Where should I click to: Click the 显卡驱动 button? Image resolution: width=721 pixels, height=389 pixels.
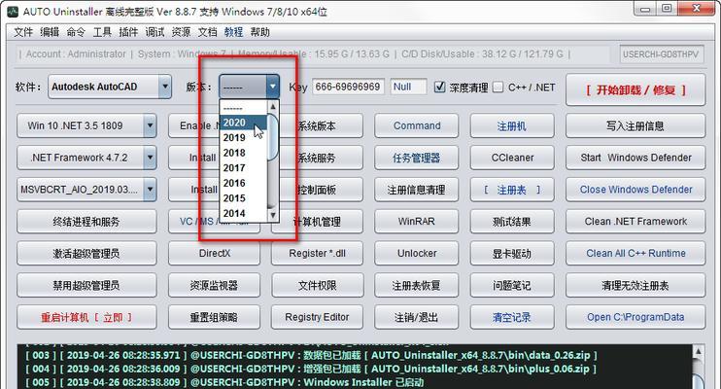pyautogui.click(x=512, y=253)
